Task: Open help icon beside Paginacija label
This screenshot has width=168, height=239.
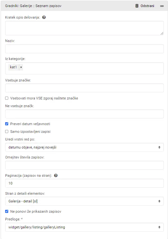Action: coord(56,175)
